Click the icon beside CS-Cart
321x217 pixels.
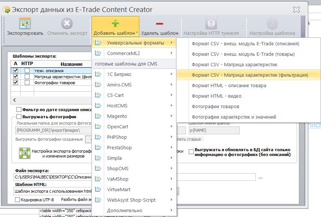click(x=98, y=95)
